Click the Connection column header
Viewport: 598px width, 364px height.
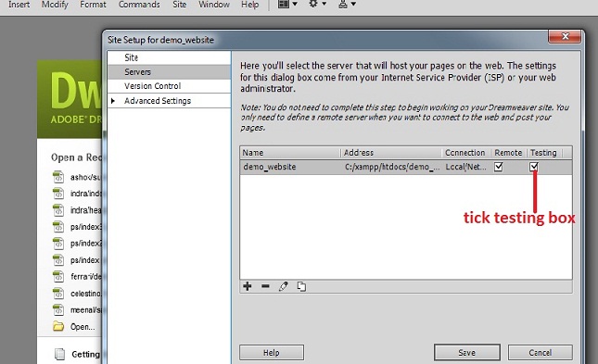[466, 153]
